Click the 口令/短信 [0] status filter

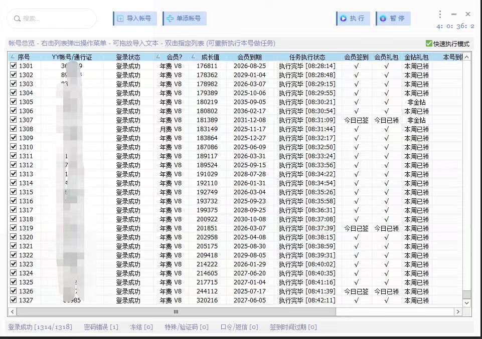[x=239, y=327]
